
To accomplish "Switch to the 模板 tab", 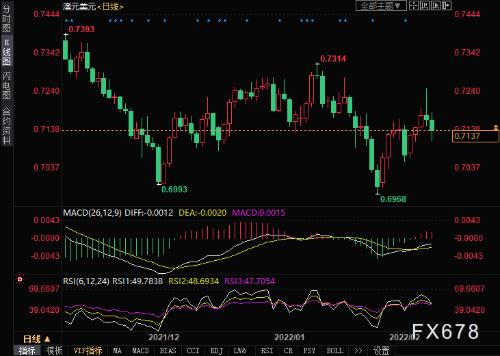I will [x=54, y=351].
